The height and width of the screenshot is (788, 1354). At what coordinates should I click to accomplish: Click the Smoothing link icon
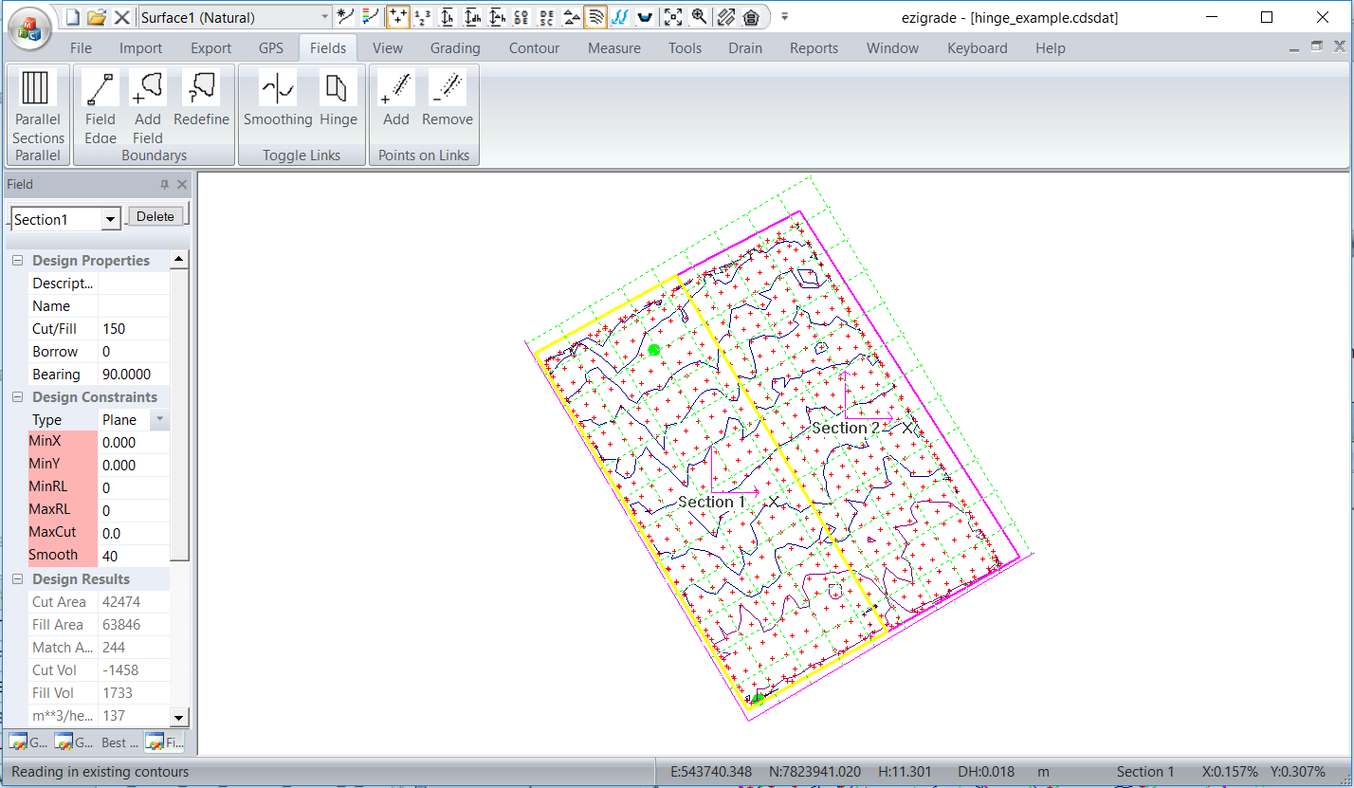point(277,88)
